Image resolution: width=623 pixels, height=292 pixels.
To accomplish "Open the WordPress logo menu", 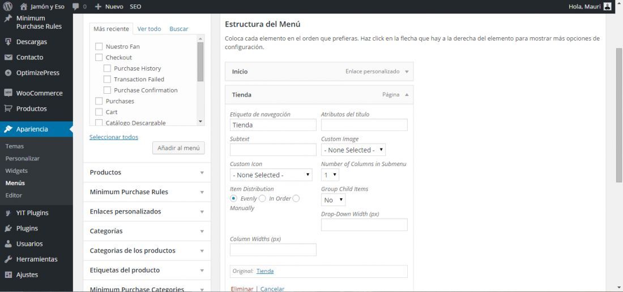I will pyautogui.click(x=8, y=6).
